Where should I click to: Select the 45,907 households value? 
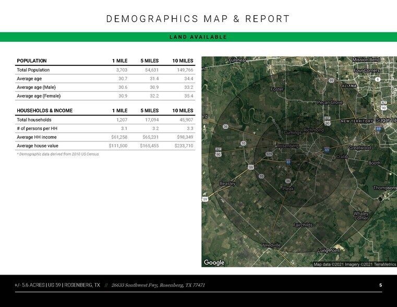tap(186, 120)
